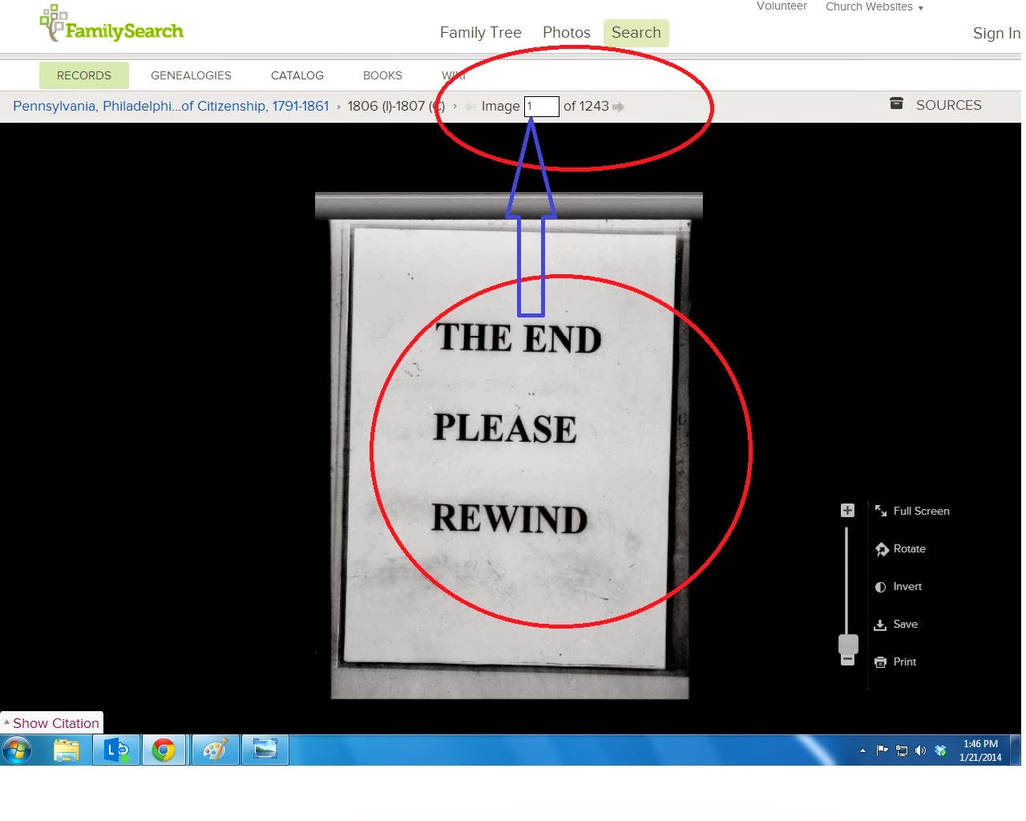Select the Search menu item
This screenshot has height=821, width=1026.
point(636,33)
